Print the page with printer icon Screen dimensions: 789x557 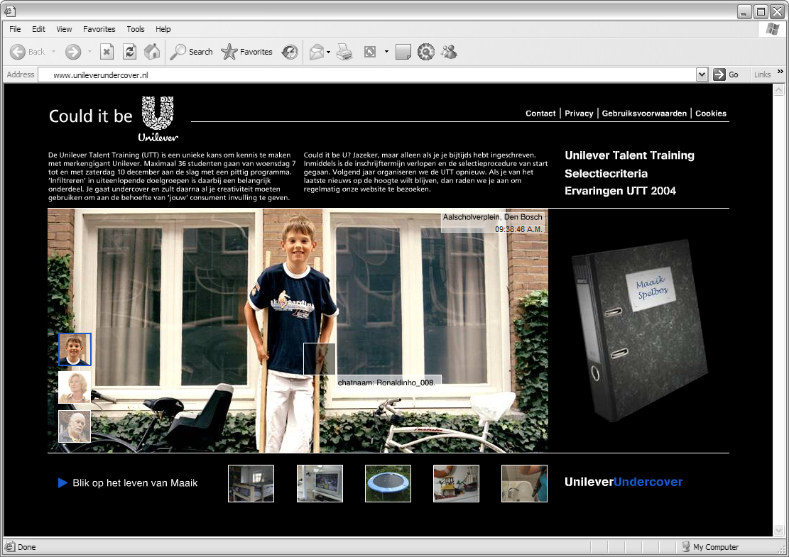click(344, 52)
